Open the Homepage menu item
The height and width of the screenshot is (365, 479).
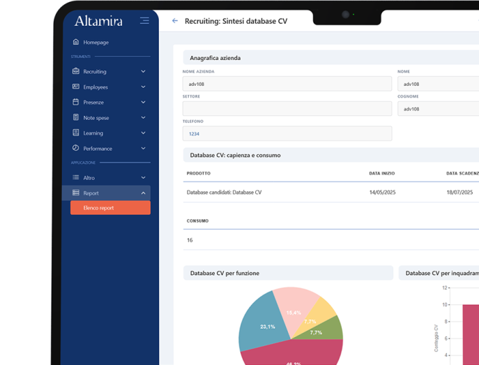96,43
